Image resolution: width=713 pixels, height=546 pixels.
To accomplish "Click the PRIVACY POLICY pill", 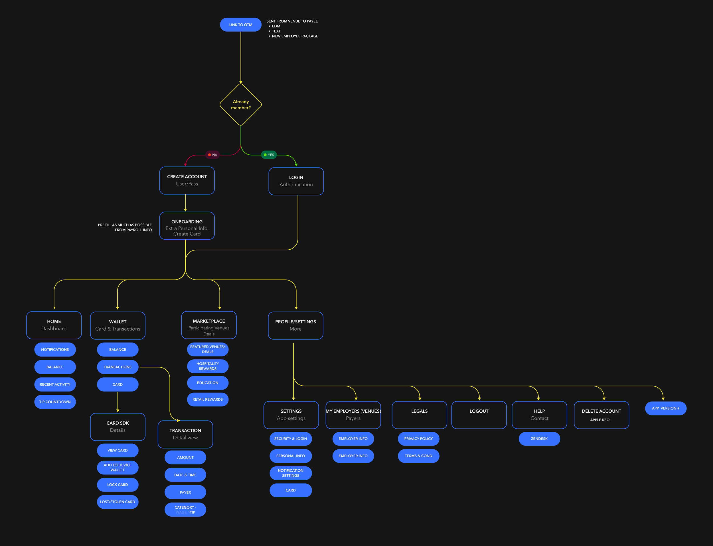I will point(418,439).
